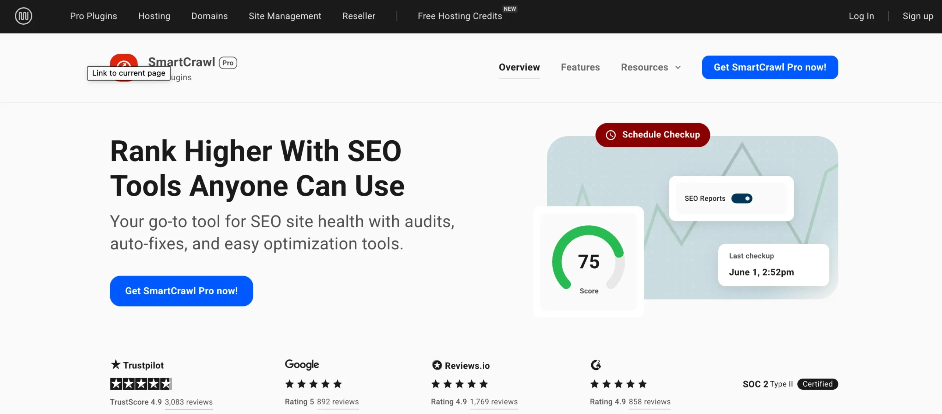Click the Last checkup card
The width and height of the screenshot is (942, 414).
(x=773, y=265)
